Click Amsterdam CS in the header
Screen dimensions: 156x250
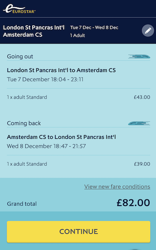[x=23, y=35]
